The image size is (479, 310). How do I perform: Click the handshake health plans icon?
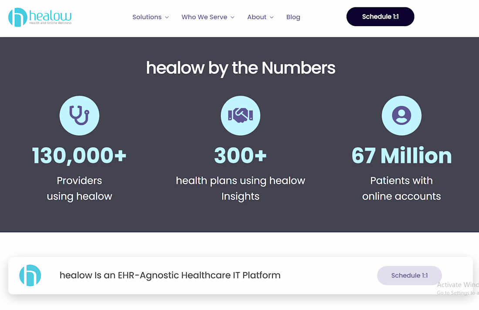pos(240,116)
